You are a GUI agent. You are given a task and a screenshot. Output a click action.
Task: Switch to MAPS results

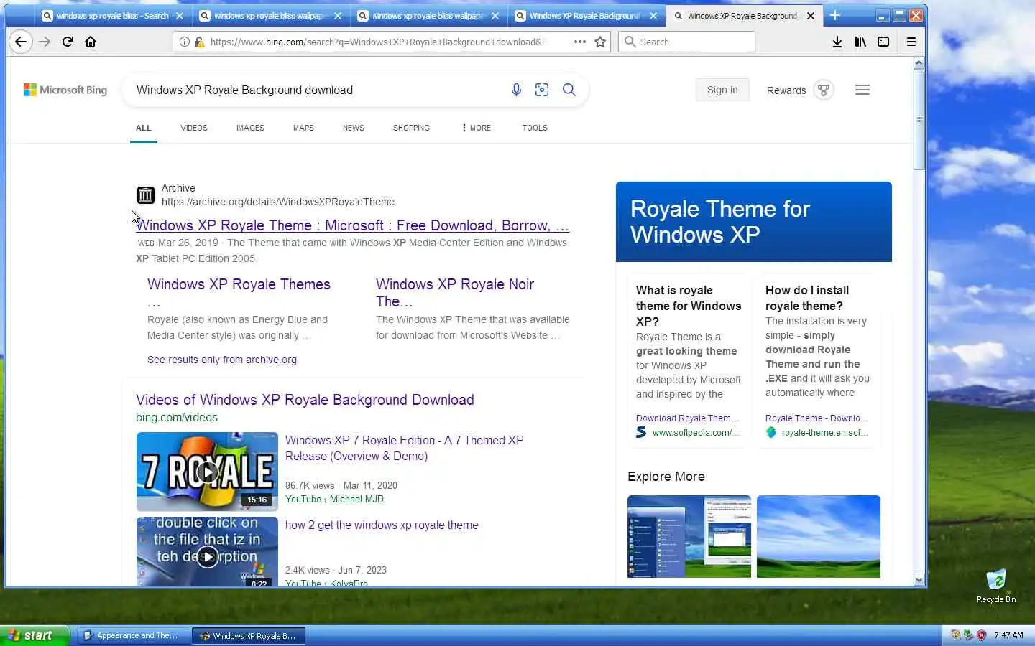pyautogui.click(x=303, y=128)
